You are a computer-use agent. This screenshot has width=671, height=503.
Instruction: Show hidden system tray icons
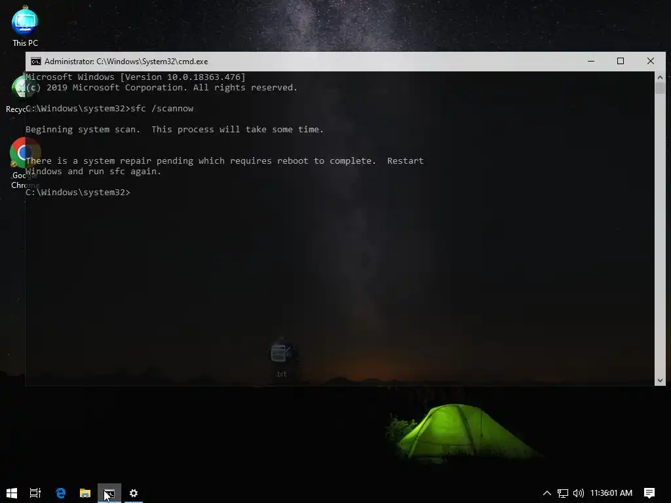point(547,493)
